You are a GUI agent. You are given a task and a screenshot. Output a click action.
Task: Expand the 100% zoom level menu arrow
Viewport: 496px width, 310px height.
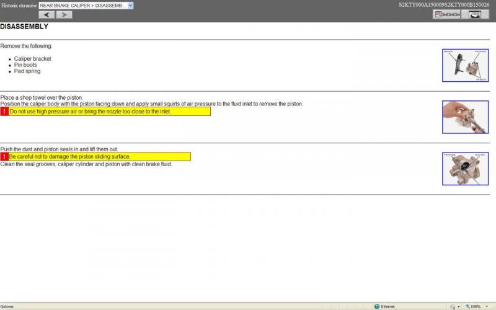pyautogui.click(x=487, y=306)
